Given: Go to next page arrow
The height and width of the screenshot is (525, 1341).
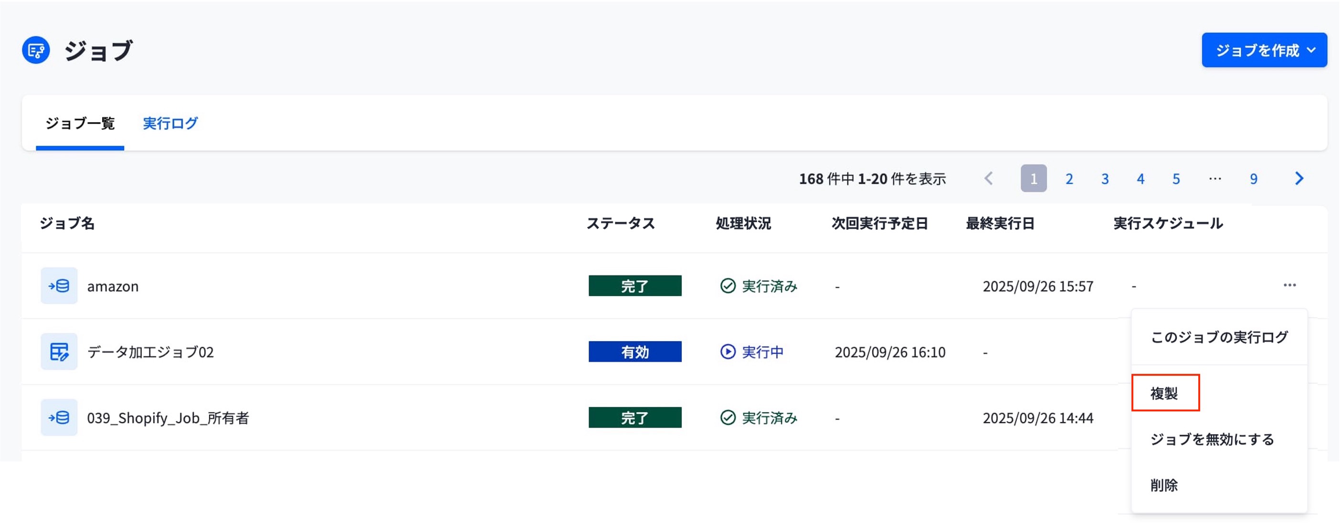Looking at the screenshot, I should point(1299,179).
